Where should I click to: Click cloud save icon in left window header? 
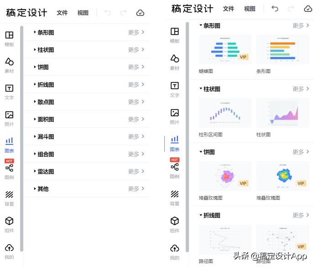pyautogui.click(x=140, y=13)
